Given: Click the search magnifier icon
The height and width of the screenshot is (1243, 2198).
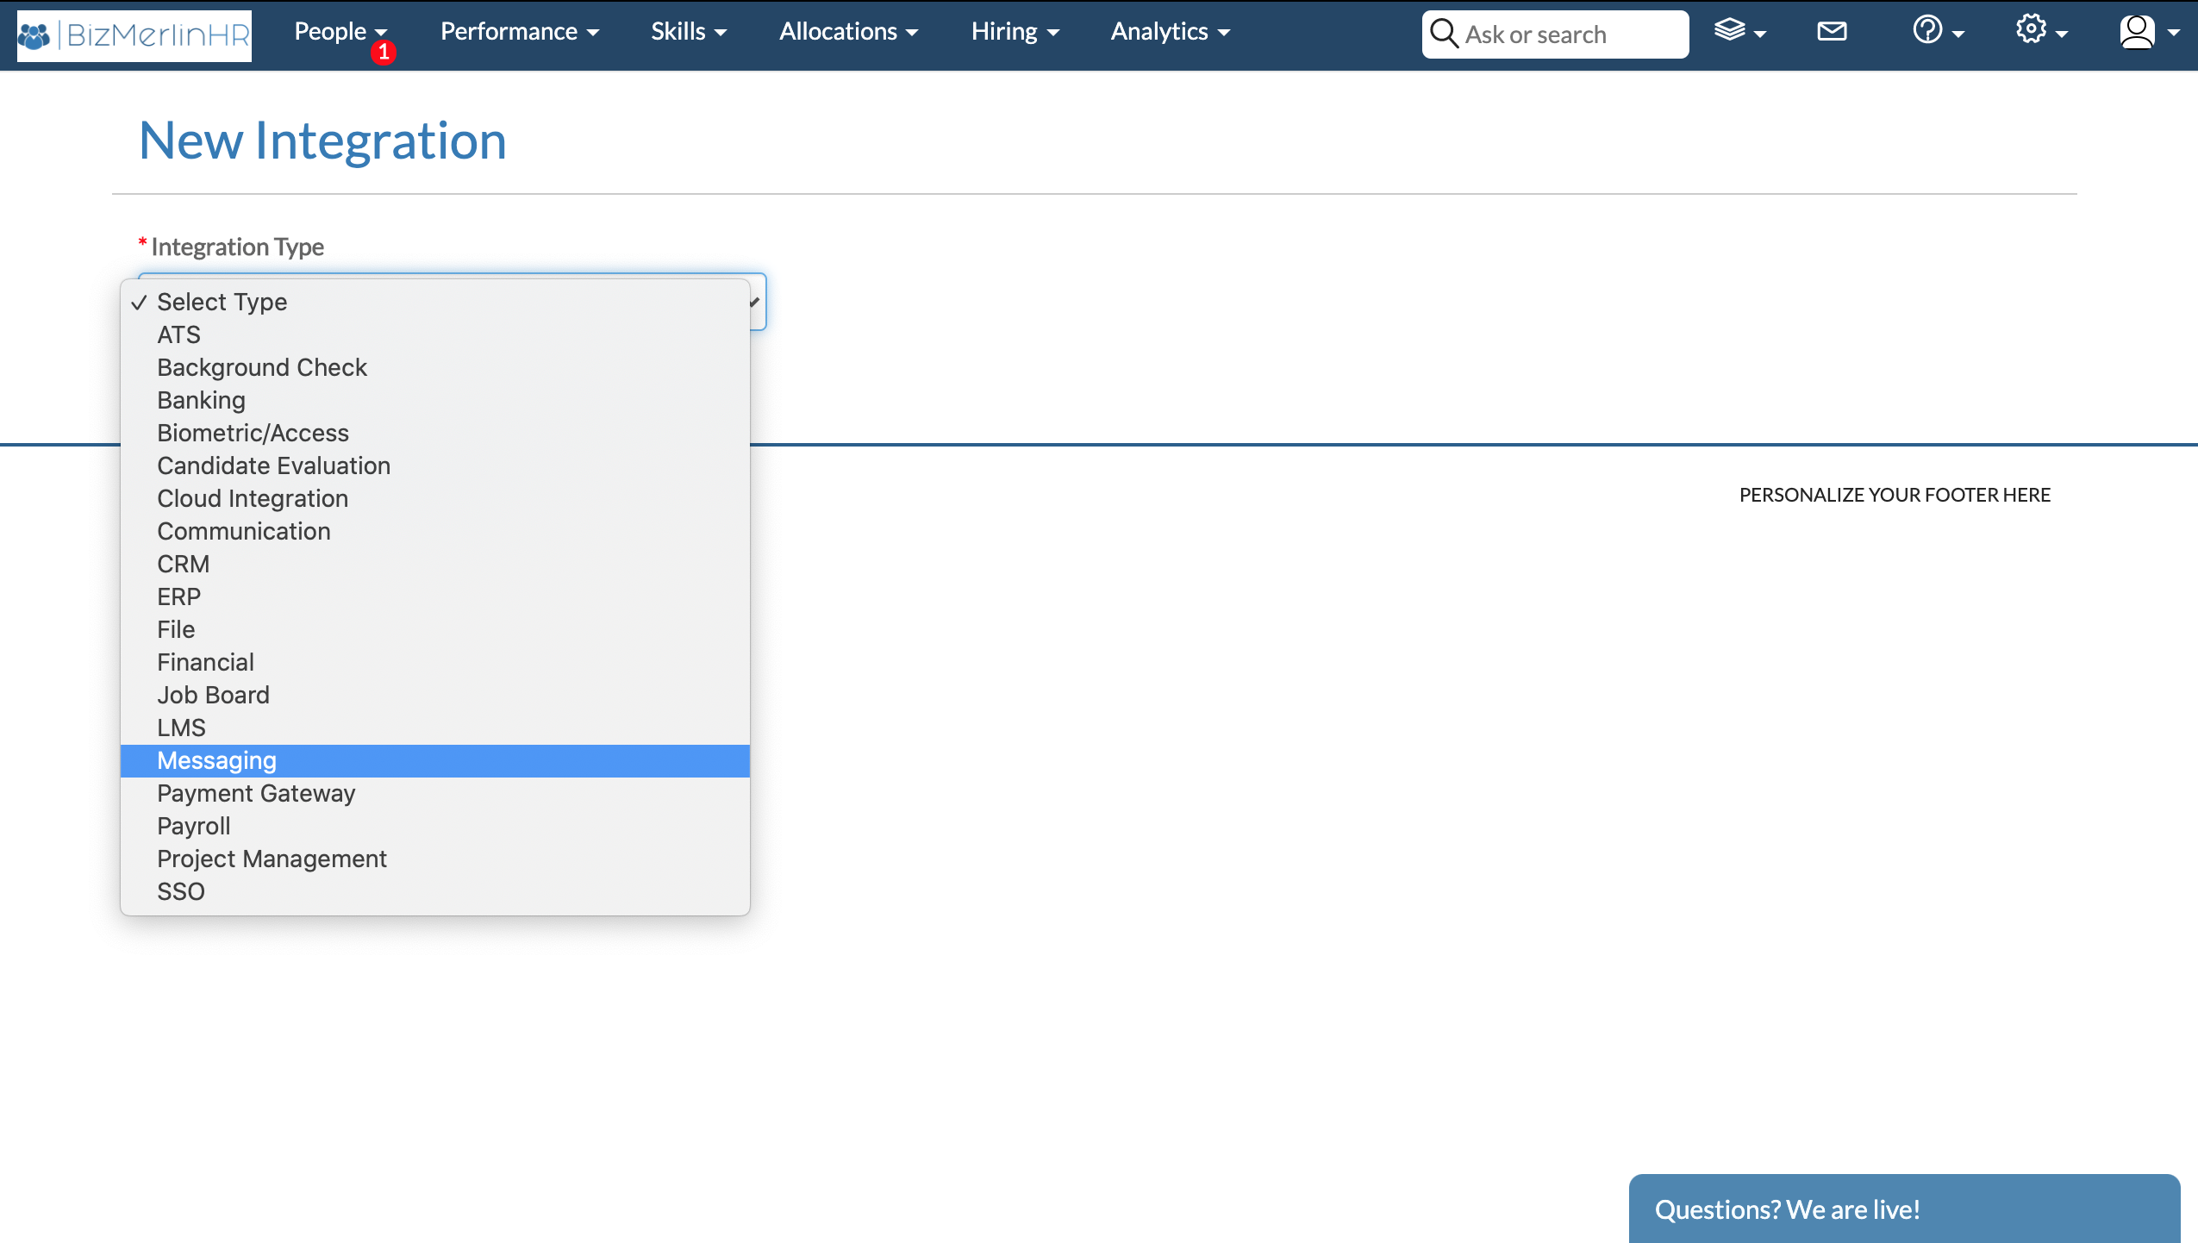Looking at the screenshot, I should click(x=1444, y=34).
